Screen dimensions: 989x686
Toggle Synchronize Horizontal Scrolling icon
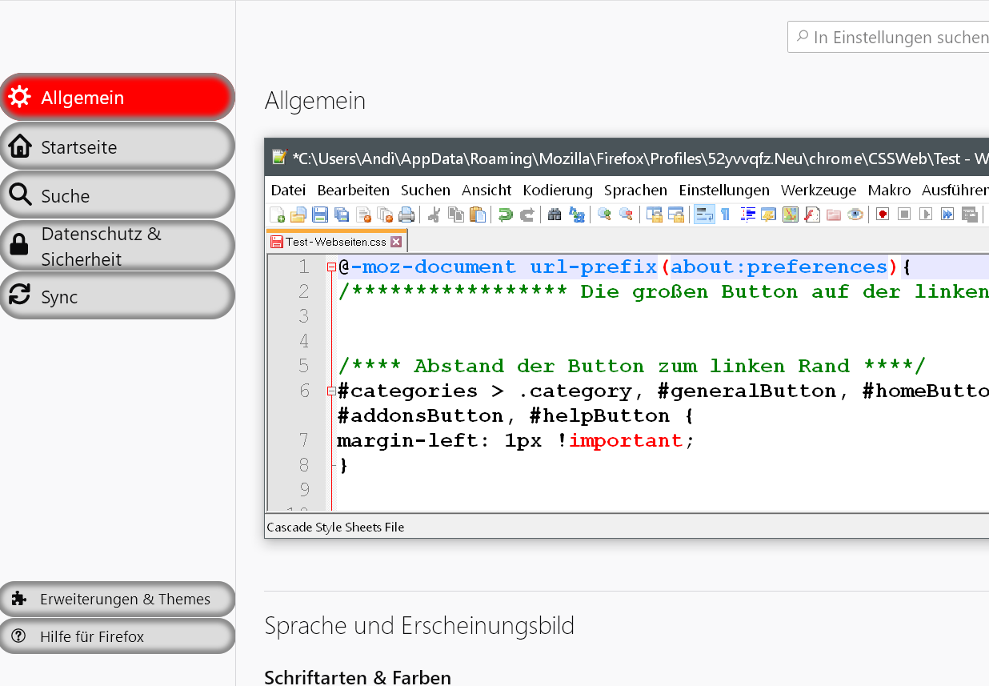tap(676, 214)
